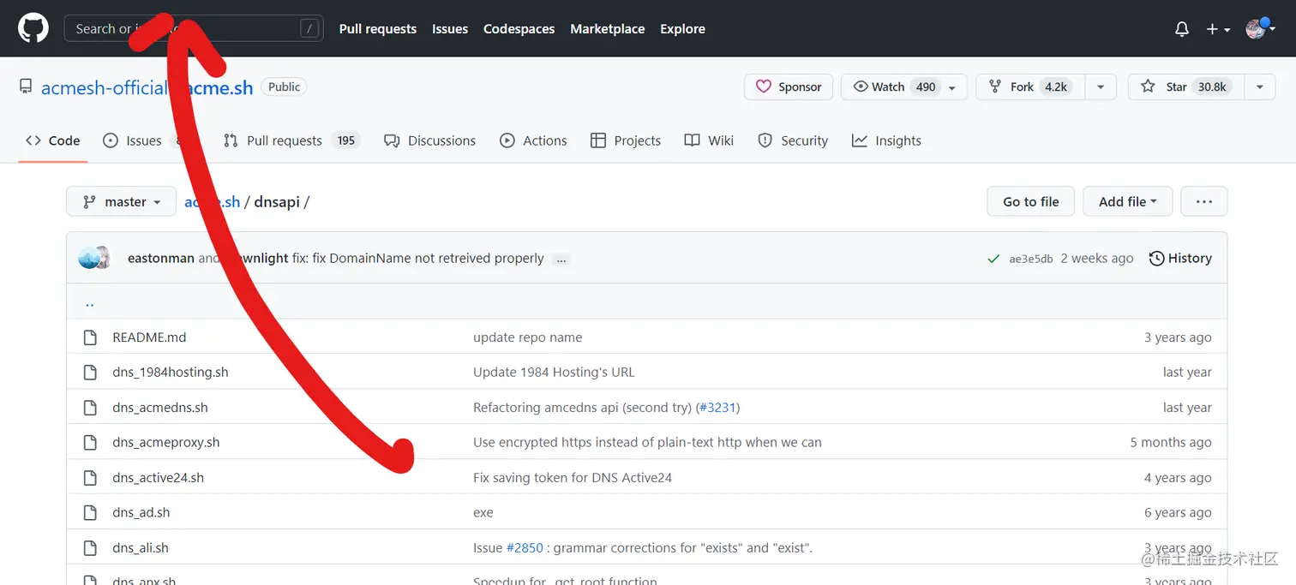Viewport: 1296px width, 585px height.
Task: Open the Add file dropdown
Action: (1127, 201)
